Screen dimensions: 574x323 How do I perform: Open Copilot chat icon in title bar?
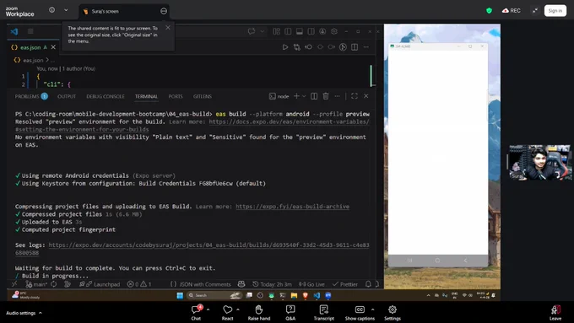pos(252,31)
